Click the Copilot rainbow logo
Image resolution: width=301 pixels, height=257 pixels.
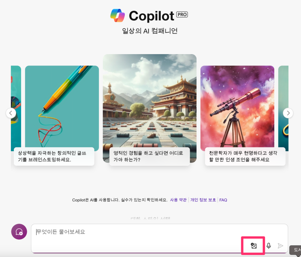117,15
